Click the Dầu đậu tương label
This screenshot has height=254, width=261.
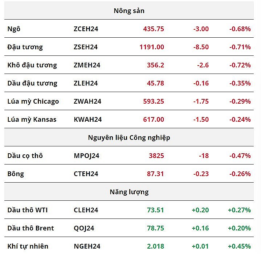tap(32, 83)
